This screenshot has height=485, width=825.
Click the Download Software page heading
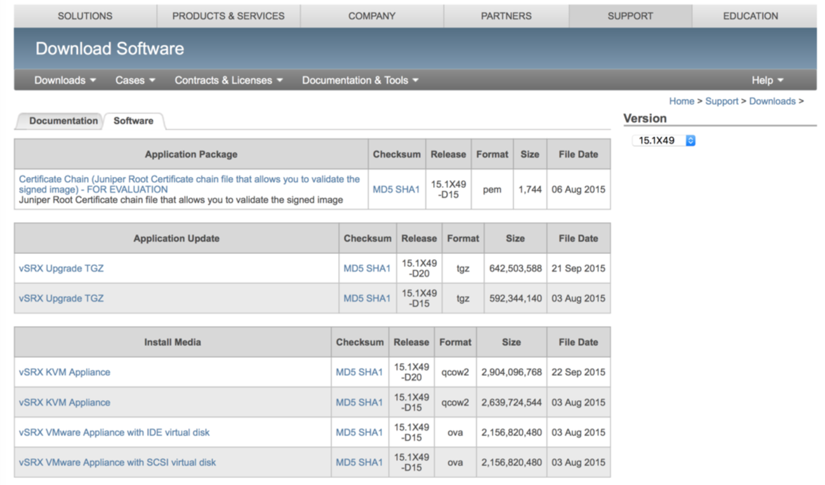click(110, 48)
